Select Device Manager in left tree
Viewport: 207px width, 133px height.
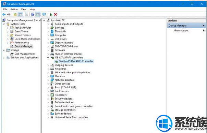click(x=23, y=46)
